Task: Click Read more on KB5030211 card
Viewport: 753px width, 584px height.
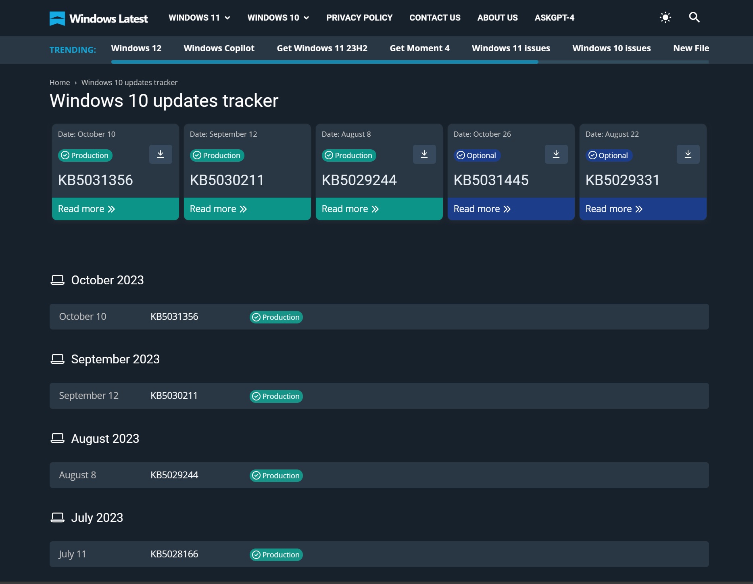Action: (247, 209)
